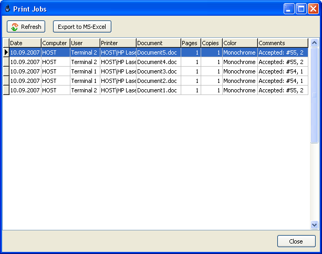Click the Print Jobs title bar icon
The width and height of the screenshot is (322, 254).
pos(7,8)
